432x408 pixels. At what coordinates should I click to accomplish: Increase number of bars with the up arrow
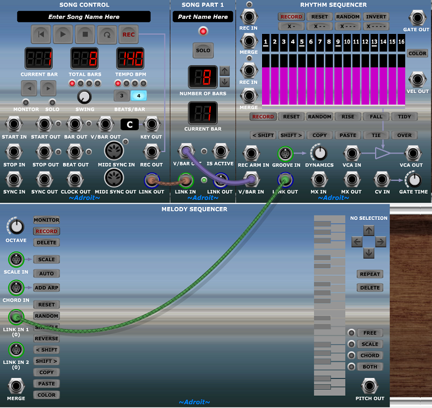click(x=225, y=71)
